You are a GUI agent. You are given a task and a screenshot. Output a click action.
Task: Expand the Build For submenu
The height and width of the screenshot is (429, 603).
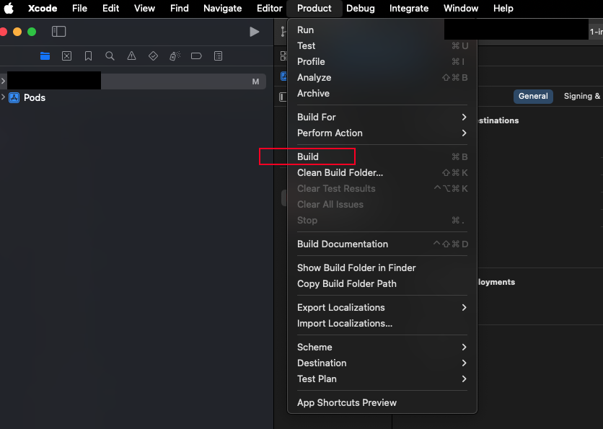coord(382,117)
